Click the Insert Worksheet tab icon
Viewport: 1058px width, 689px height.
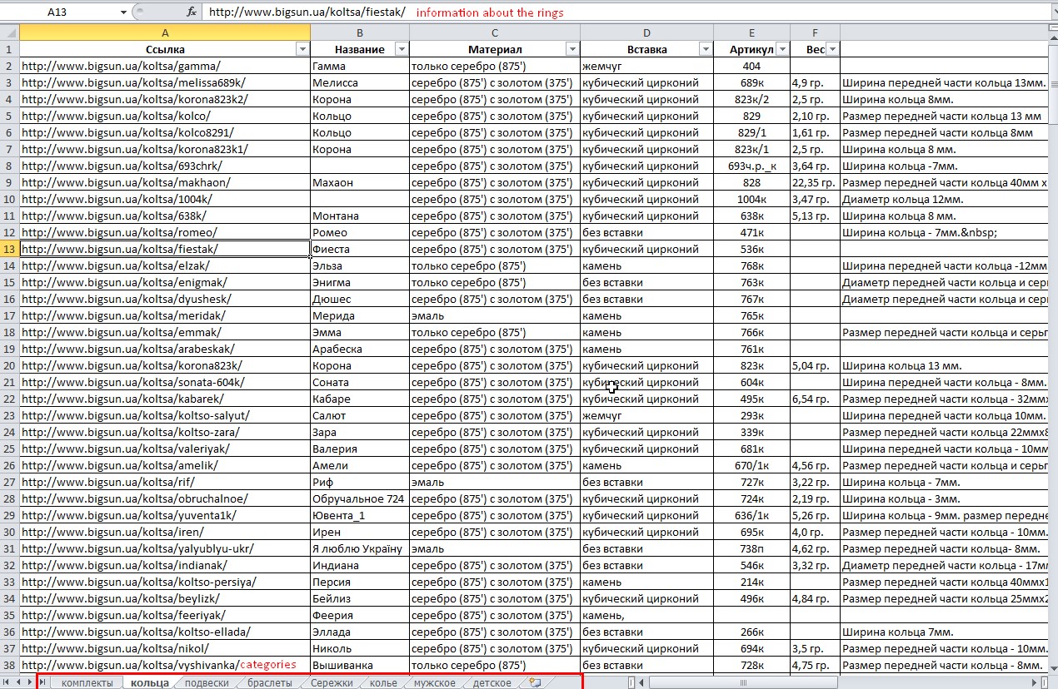pos(535,682)
